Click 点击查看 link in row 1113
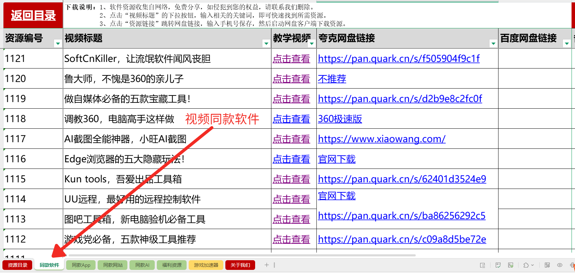Image resolution: width=575 pixels, height=273 pixels. pyautogui.click(x=291, y=219)
